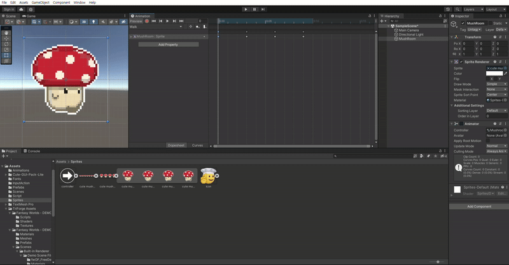
Task: Select the Transform tool below Rect tool
Action: [6, 60]
